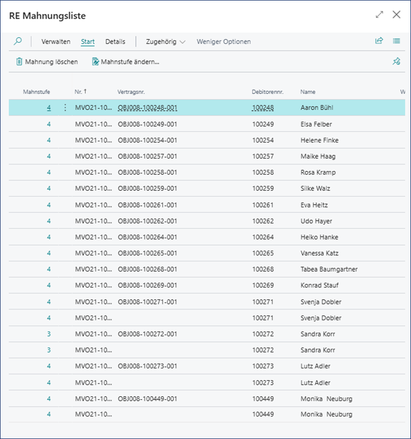The height and width of the screenshot is (439, 411).
Task: Click the Mahnstufe ändern edit icon
Action: (95, 62)
